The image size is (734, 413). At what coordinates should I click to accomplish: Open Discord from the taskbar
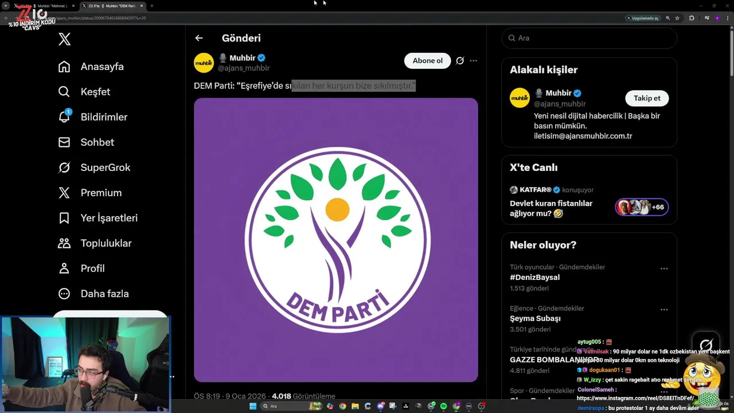tap(380, 406)
